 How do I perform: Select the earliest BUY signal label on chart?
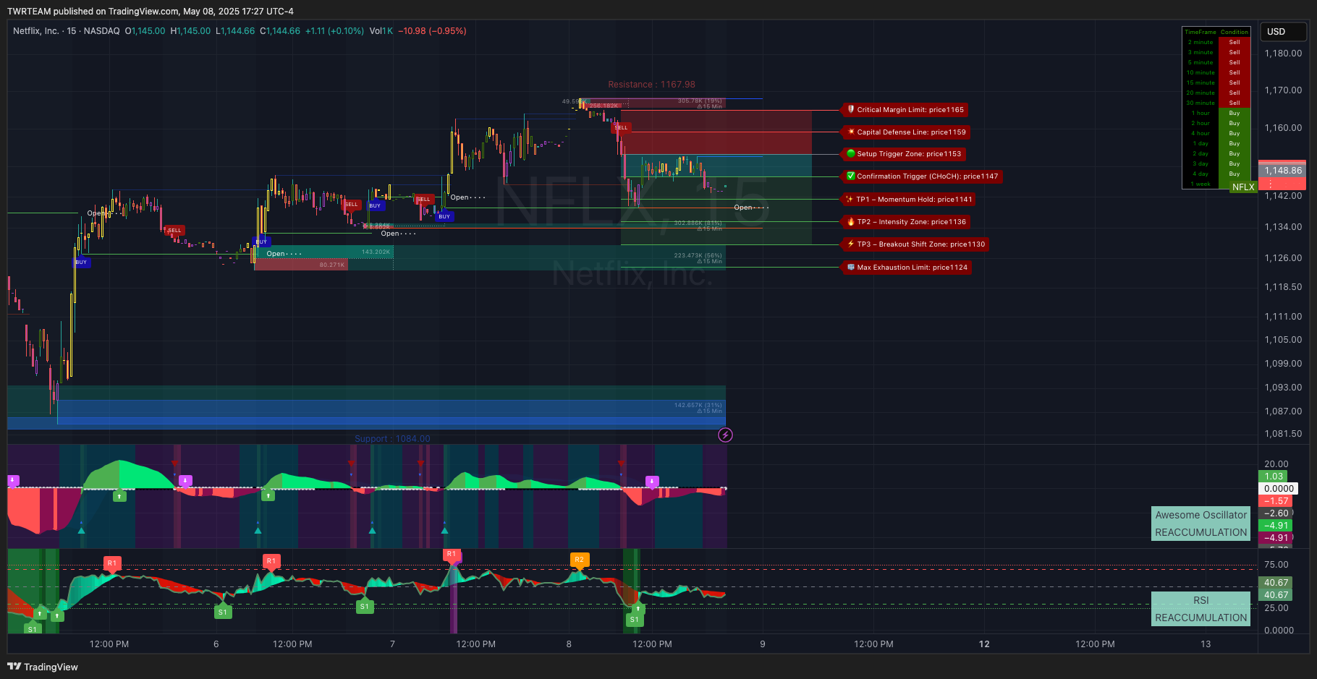coord(82,262)
